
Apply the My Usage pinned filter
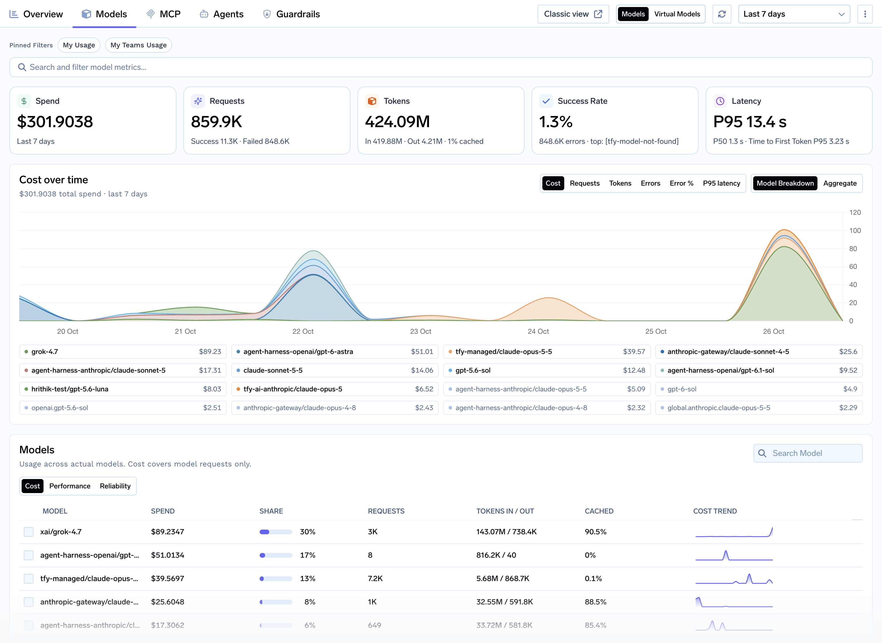[x=79, y=45]
